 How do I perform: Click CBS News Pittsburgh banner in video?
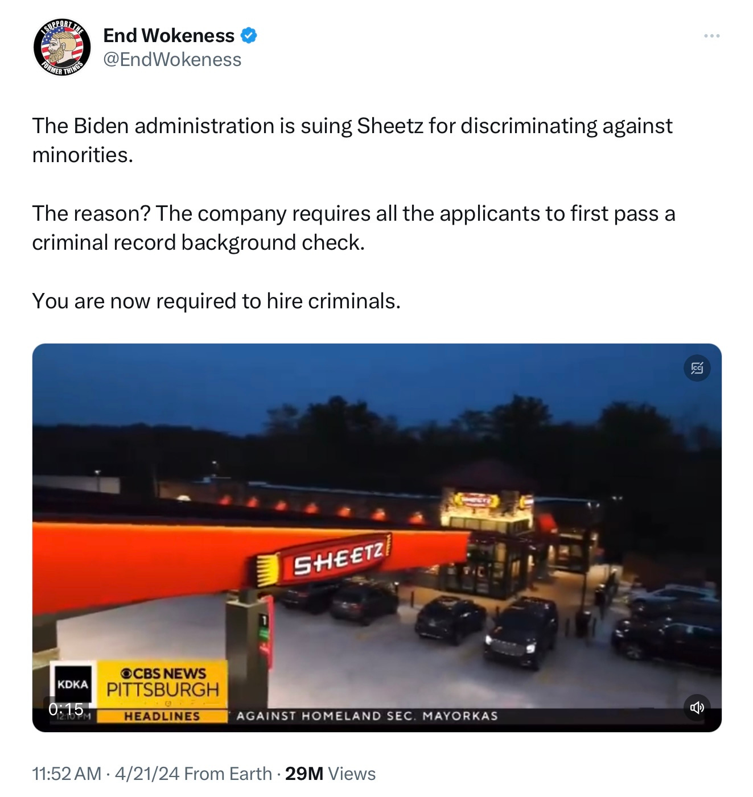click(x=163, y=683)
